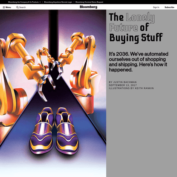Click the Search magnifier icon

point(17,7)
